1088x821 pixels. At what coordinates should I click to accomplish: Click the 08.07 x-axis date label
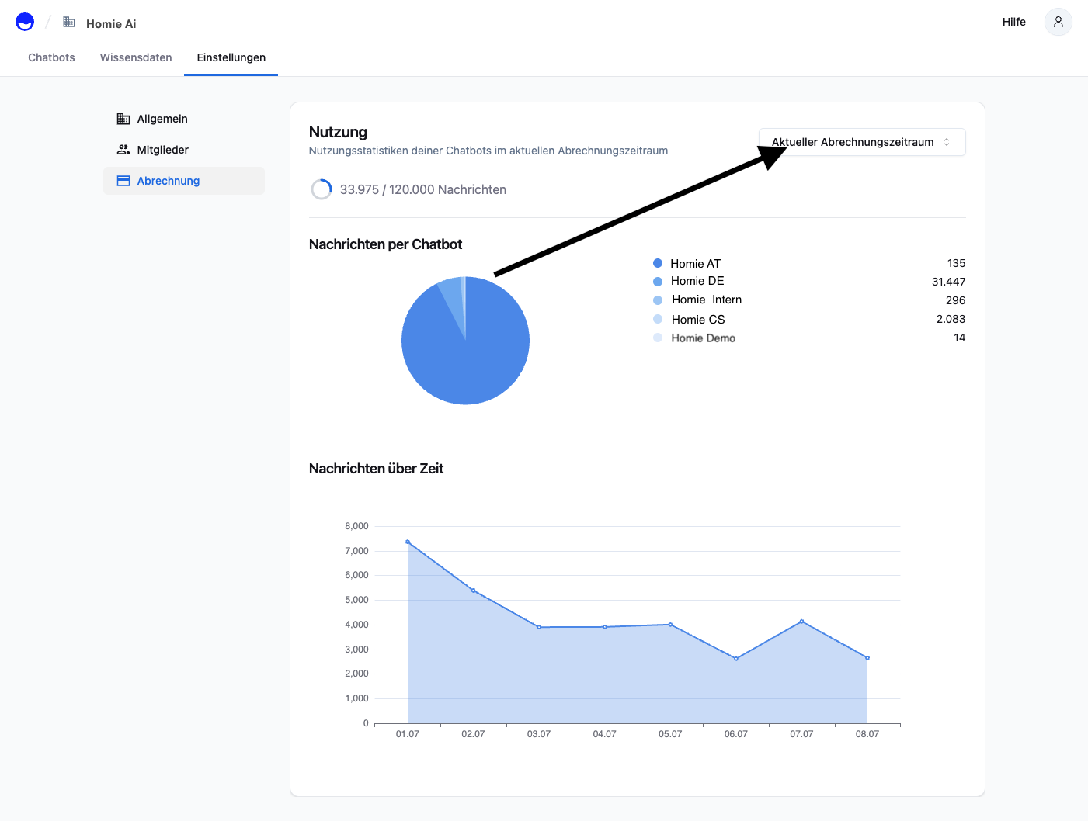click(x=867, y=734)
